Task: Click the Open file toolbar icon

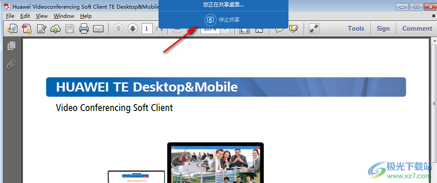Action: 12,29
